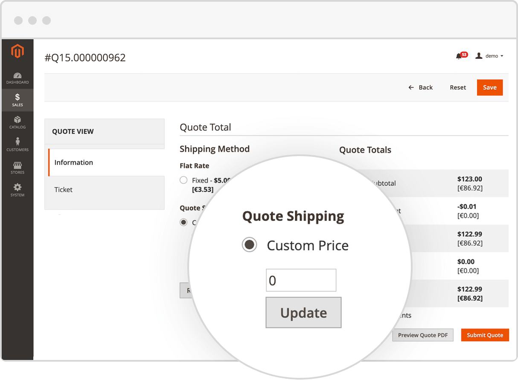
Task: Click the orange Save button
Action: [489, 87]
